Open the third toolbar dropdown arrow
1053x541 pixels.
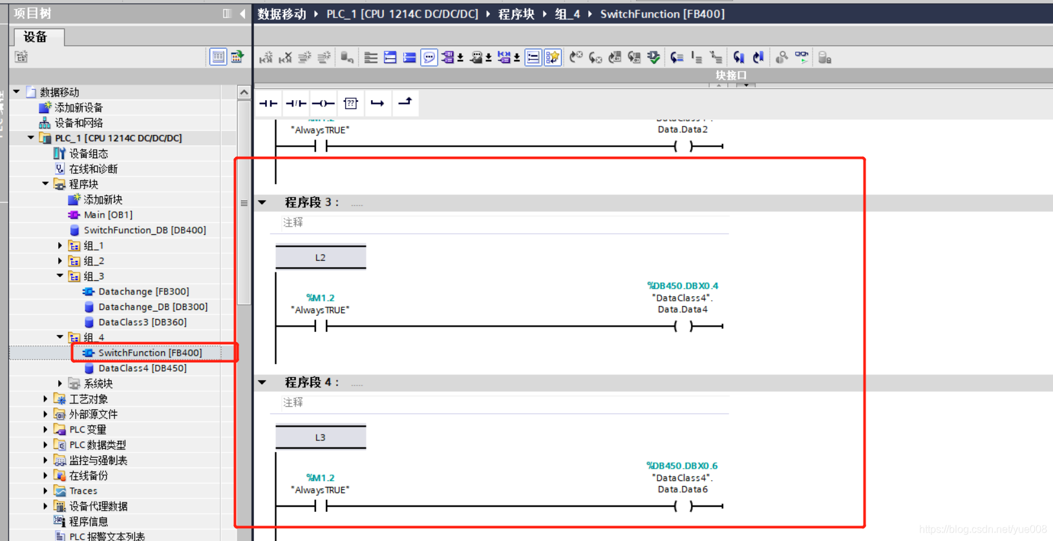(x=517, y=58)
